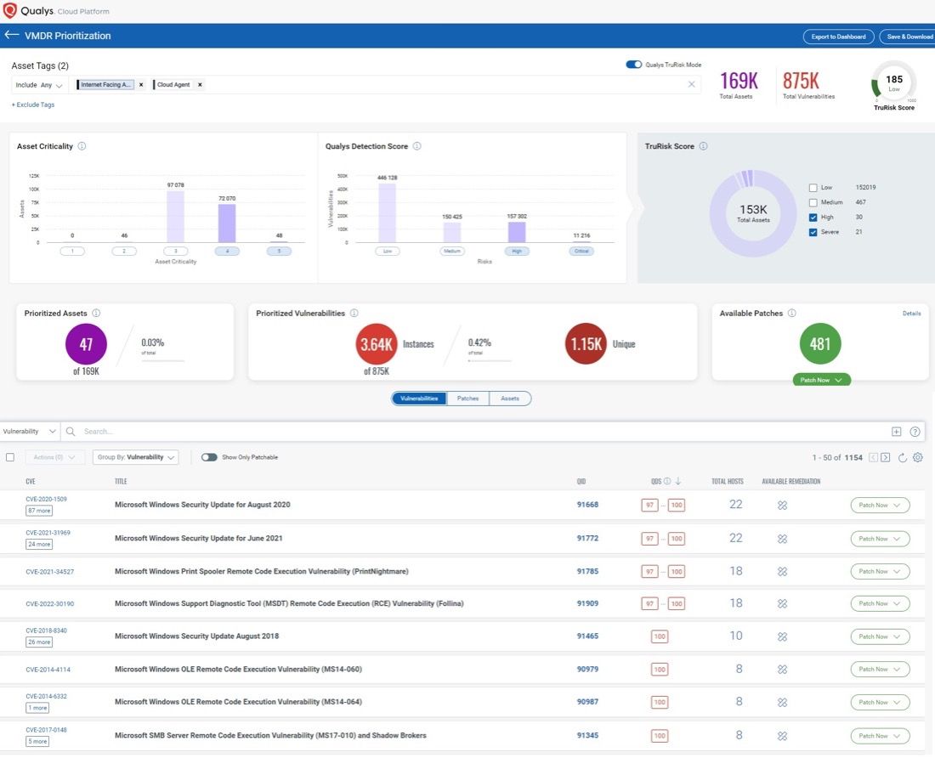
Task: Open the Actions (0) dropdown
Action: pos(54,458)
